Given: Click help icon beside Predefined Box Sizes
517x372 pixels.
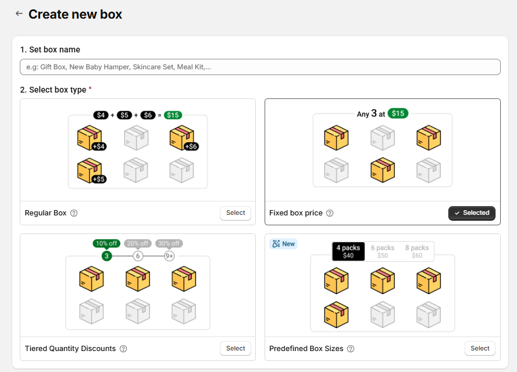Looking at the screenshot, I should [351, 349].
